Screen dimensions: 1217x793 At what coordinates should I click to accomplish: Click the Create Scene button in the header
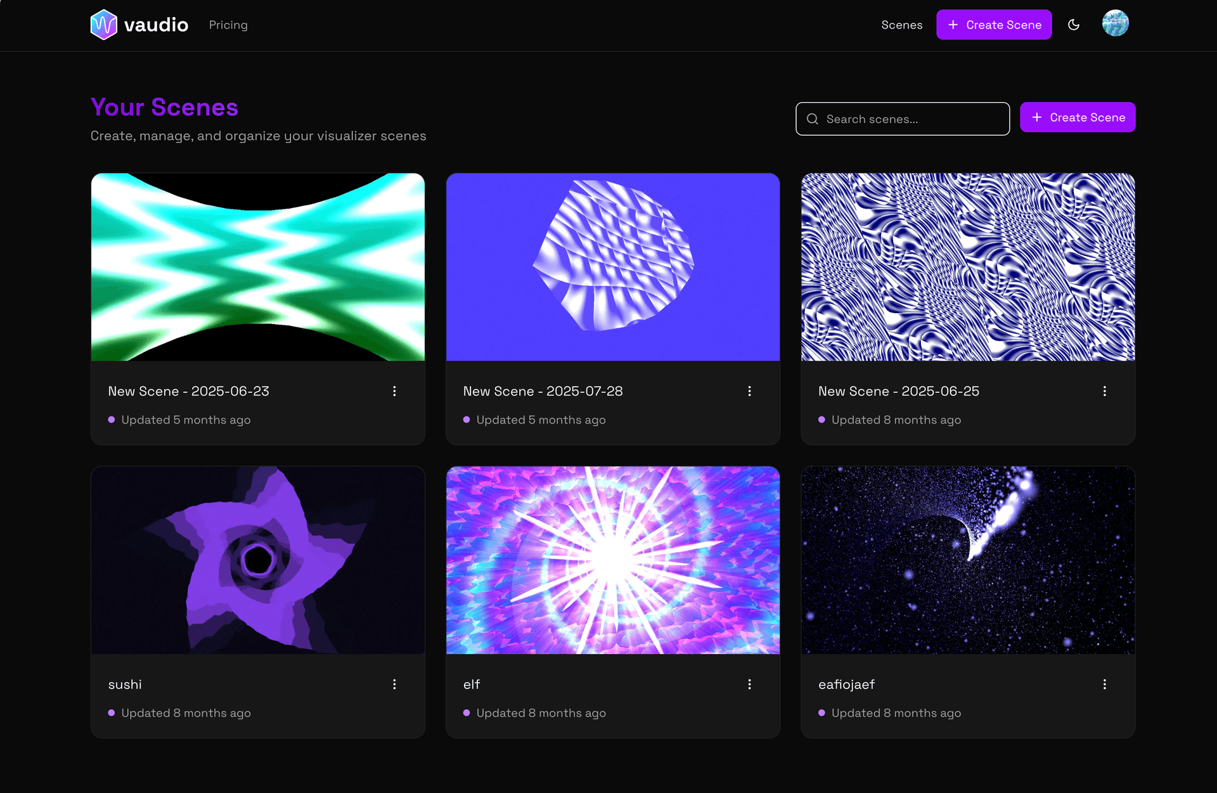[x=994, y=25]
